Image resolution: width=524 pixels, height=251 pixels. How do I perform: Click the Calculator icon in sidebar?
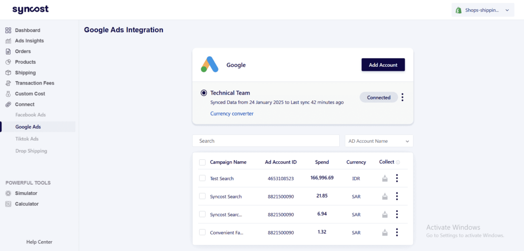[x=8, y=204]
